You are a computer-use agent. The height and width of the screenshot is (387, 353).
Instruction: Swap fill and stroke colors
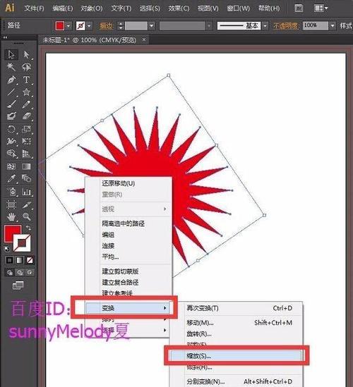tap(28, 228)
